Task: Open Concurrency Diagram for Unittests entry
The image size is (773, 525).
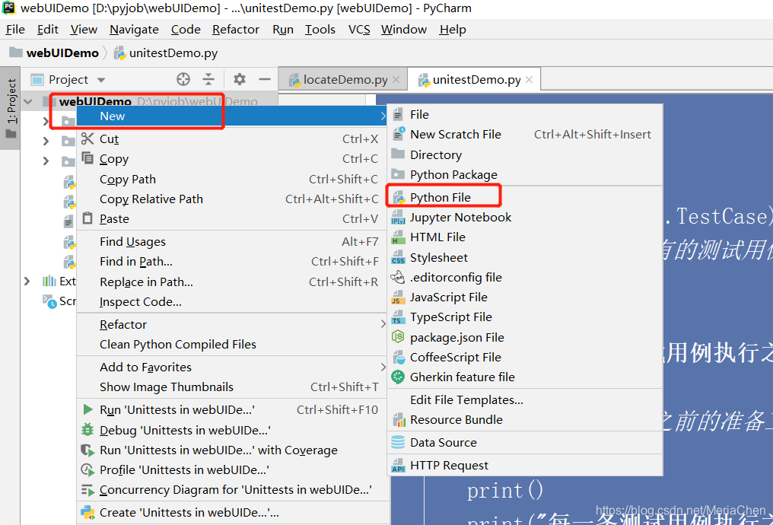Action: [233, 489]
